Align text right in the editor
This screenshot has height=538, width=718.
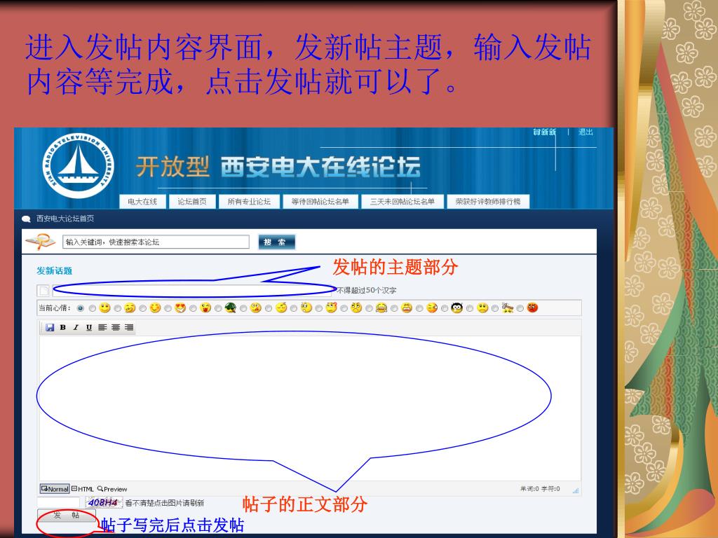click(x=129, y=328)
